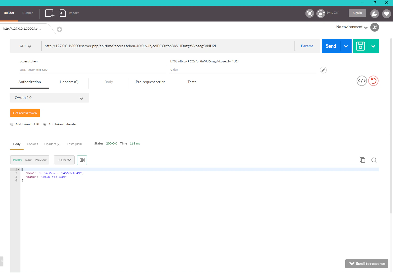Select the request tab http://127.0.0.1:3000/ser...

pos(22,29)
